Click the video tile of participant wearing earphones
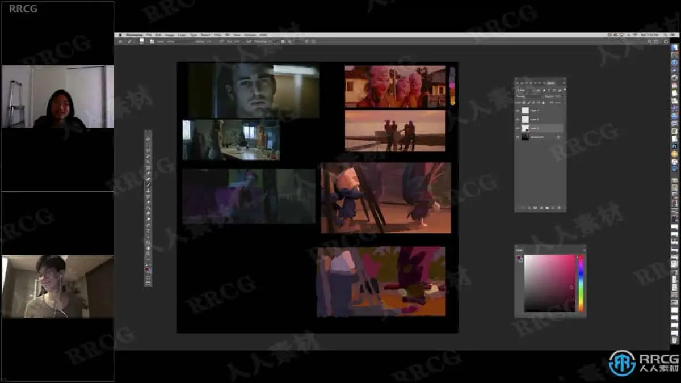The height and width of the screenshot is (383, 681). 57,287
